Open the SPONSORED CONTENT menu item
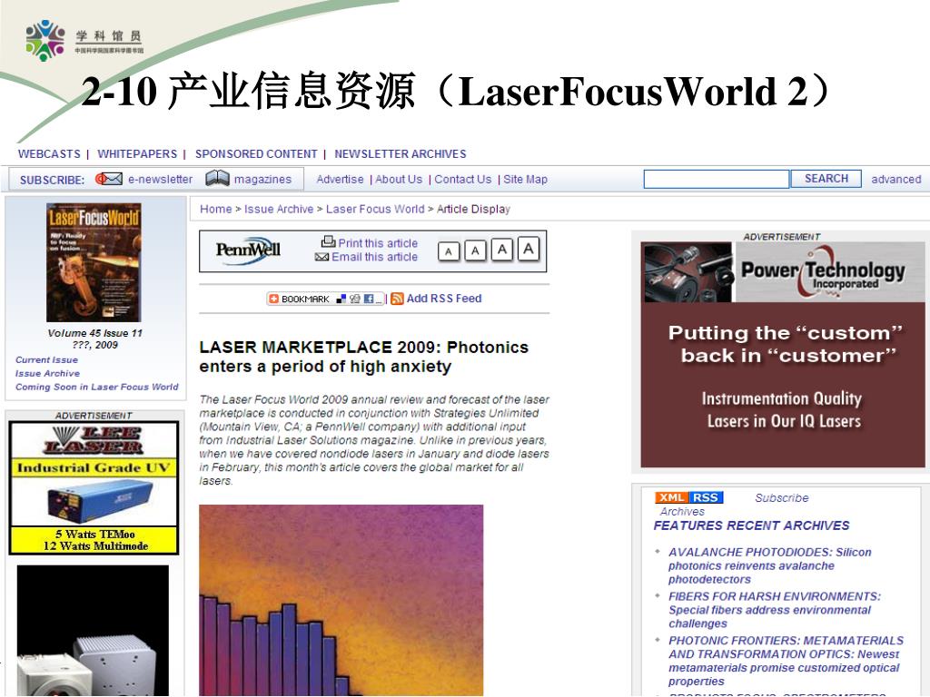930x697 pixels. coord(256,154)
